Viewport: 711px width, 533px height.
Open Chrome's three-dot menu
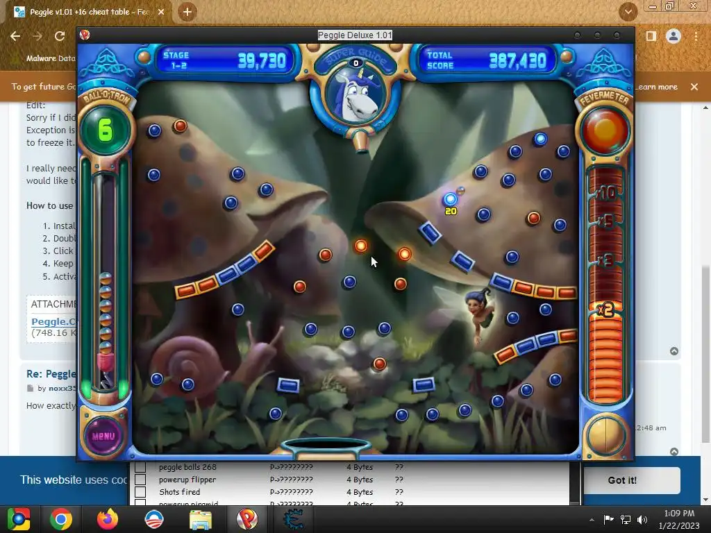tap(696, 36)
